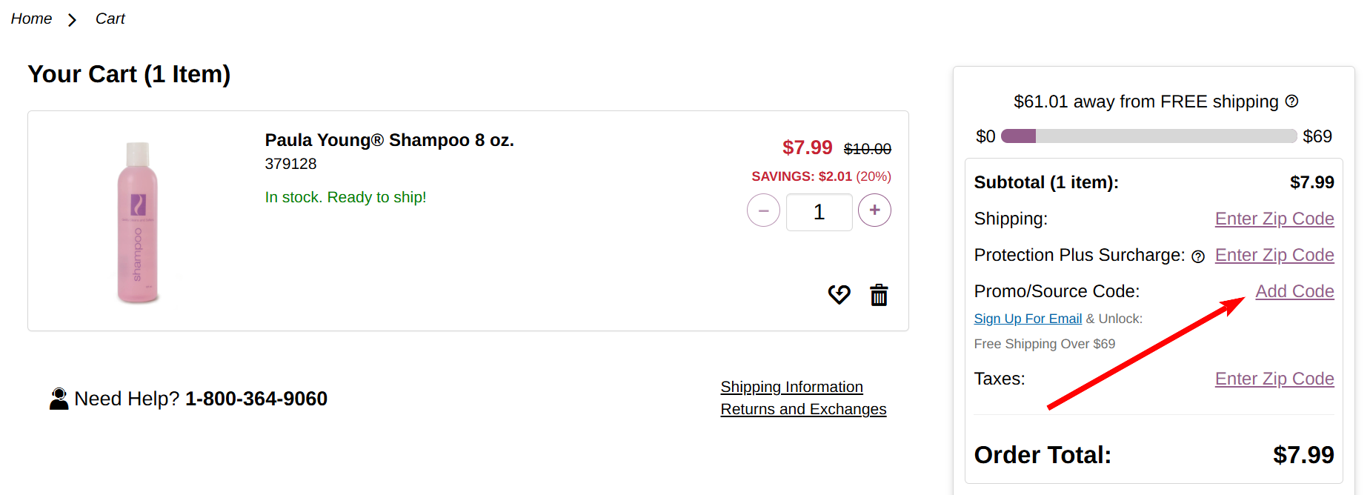
Task: Enter zip code for Shipping
Action: pos(1274,219)
